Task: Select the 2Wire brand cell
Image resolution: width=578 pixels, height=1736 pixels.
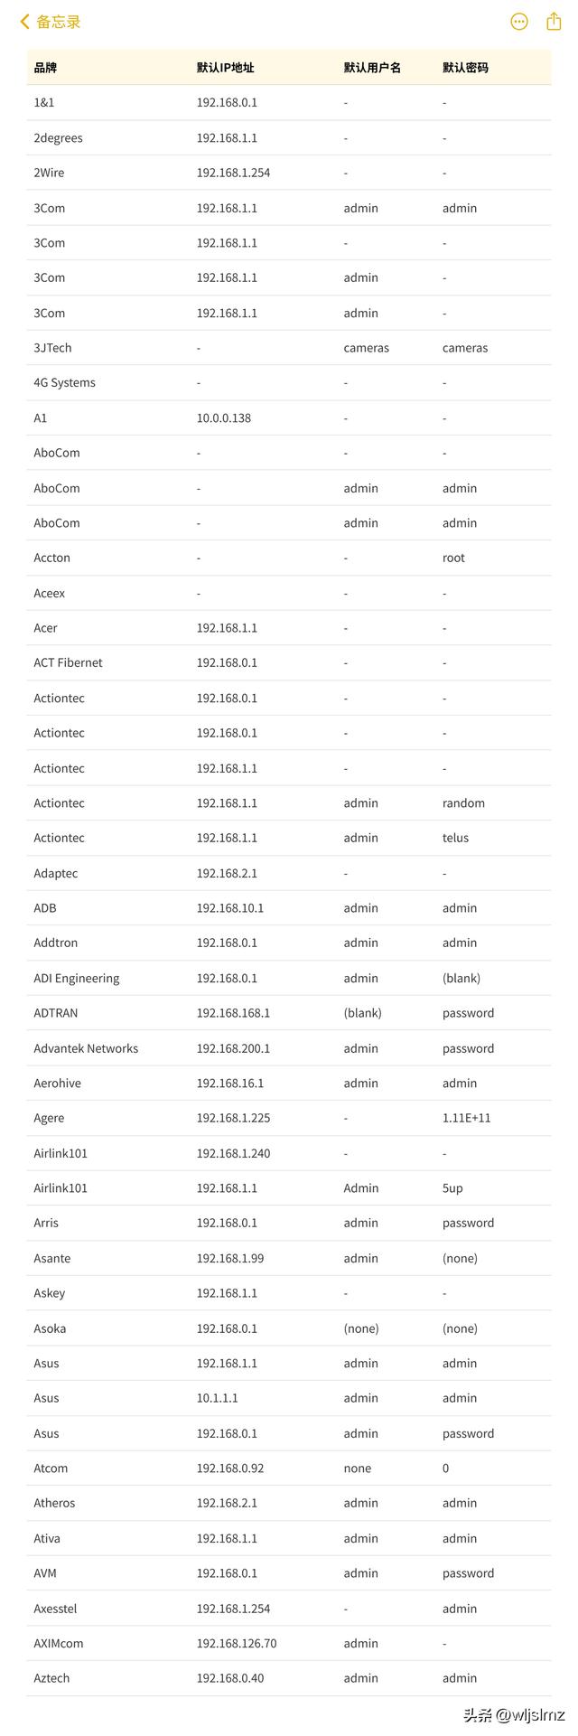Action: 49,173
